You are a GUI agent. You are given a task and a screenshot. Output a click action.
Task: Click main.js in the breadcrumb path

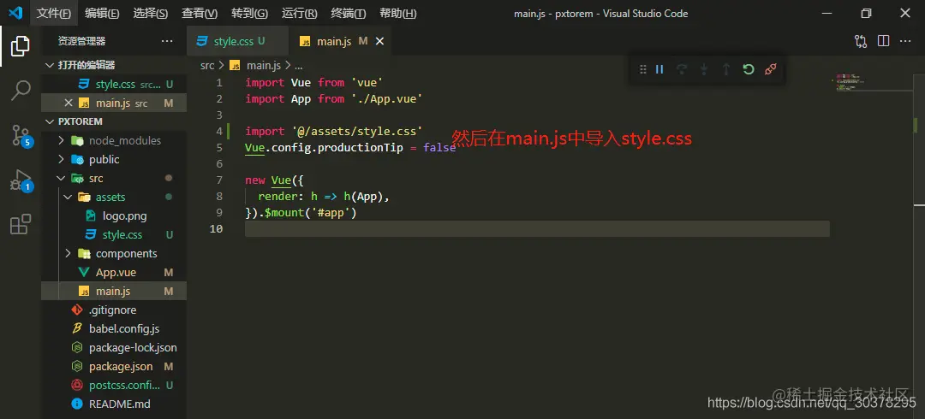tap(263, 65)
